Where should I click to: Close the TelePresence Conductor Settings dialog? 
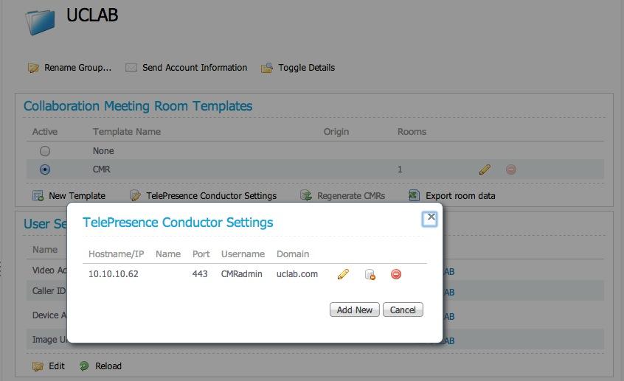(x=430, y=219)
